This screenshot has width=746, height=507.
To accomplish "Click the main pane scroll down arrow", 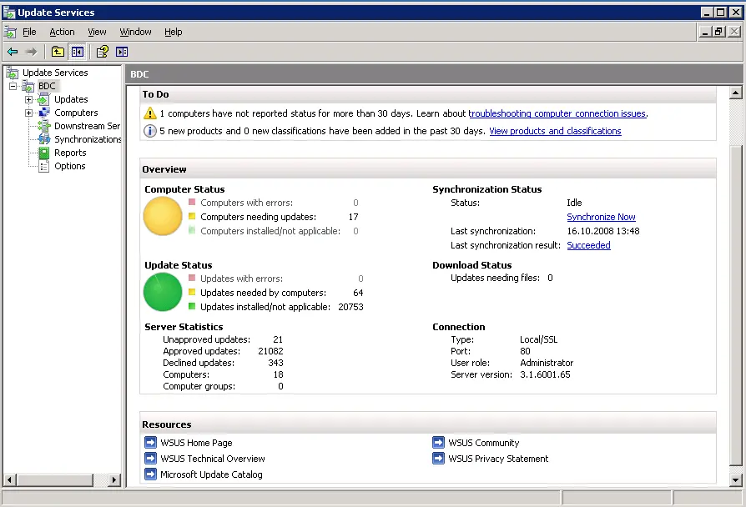I will (735, 479).
